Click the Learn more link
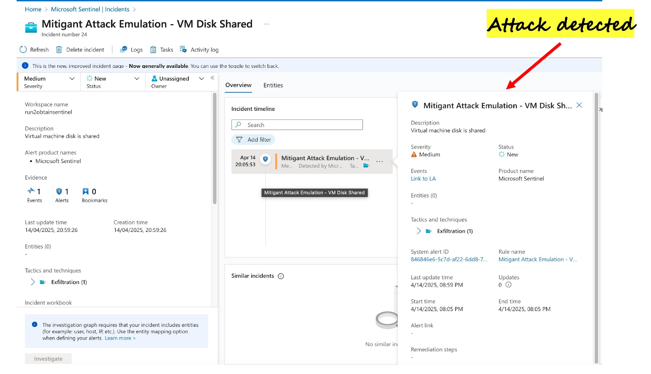The height and width of the screenshot is (374, 651). (120, 338)
